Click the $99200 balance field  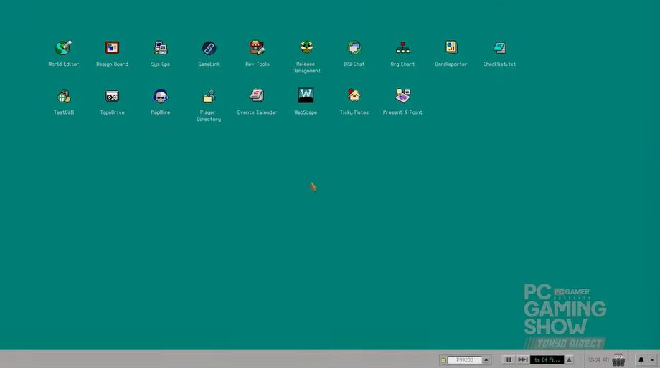[464, 360]
